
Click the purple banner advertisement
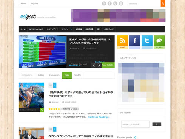(118, 15)
